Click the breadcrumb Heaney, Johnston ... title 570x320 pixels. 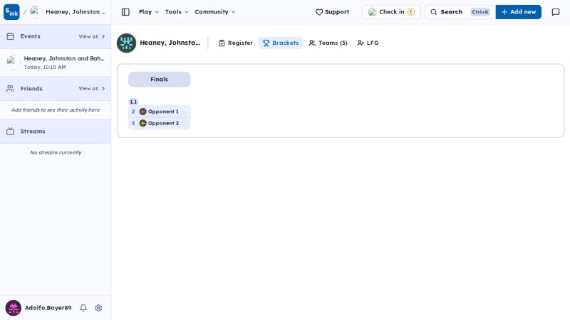[76, 12]
